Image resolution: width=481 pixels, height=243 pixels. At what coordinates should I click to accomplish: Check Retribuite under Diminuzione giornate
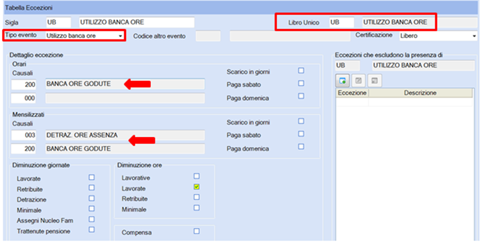pos(92,188)
